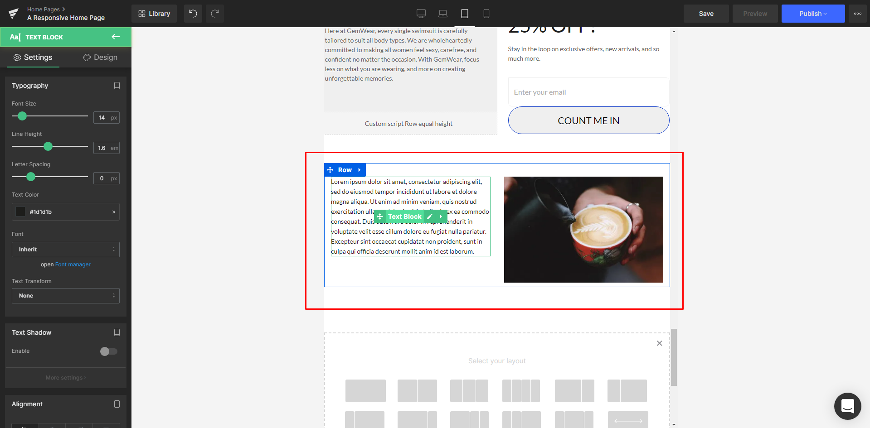Click the redo arrow icon

point(215,14)
